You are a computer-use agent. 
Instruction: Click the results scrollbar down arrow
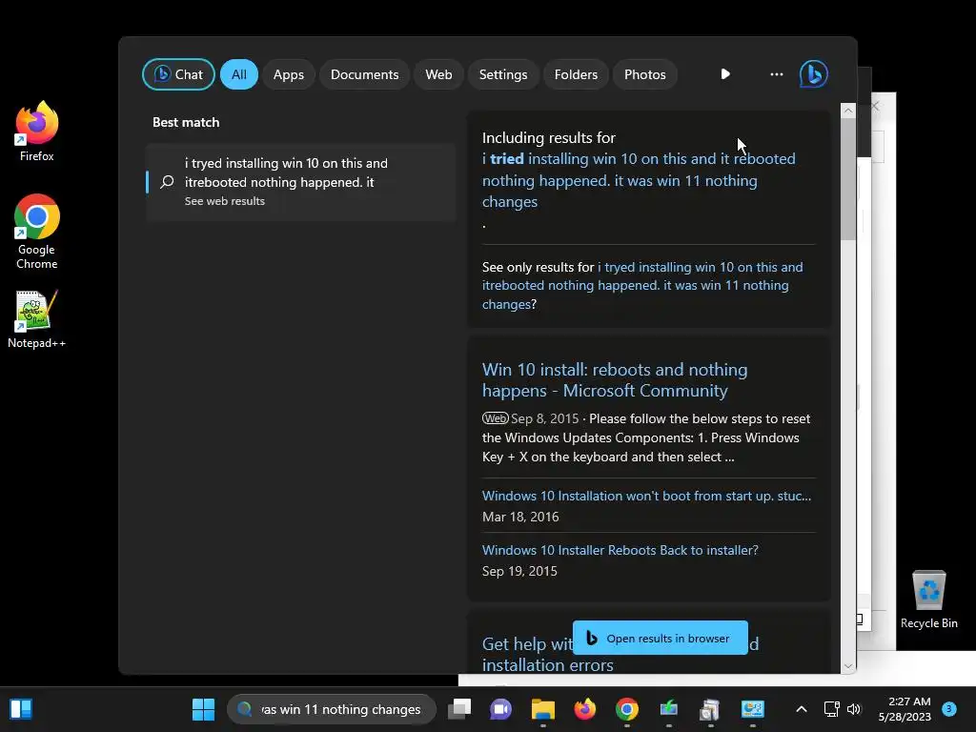click(x=847, y=666)
